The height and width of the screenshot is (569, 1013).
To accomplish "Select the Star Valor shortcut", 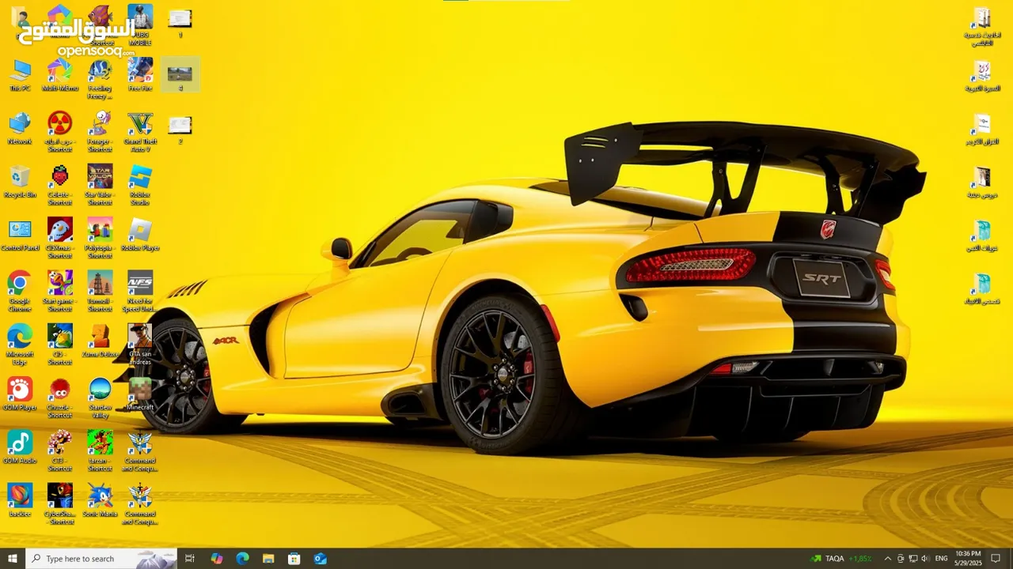I will (x=100, y=185).
